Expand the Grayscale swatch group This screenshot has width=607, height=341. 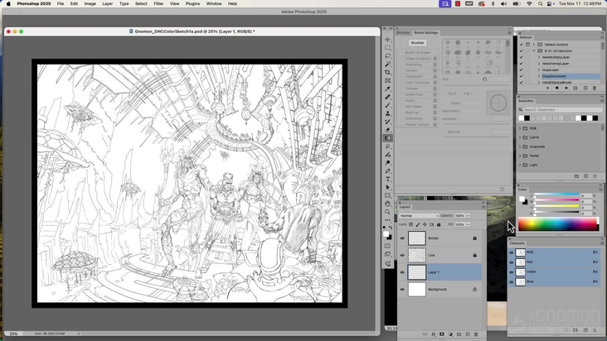click(x=521, y=146)
